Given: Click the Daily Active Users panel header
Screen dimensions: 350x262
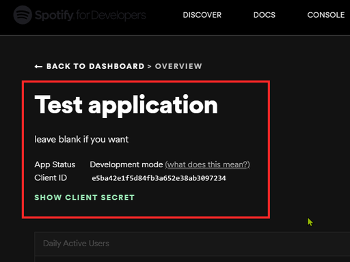Looking at the screenshot, I should 192,244.
